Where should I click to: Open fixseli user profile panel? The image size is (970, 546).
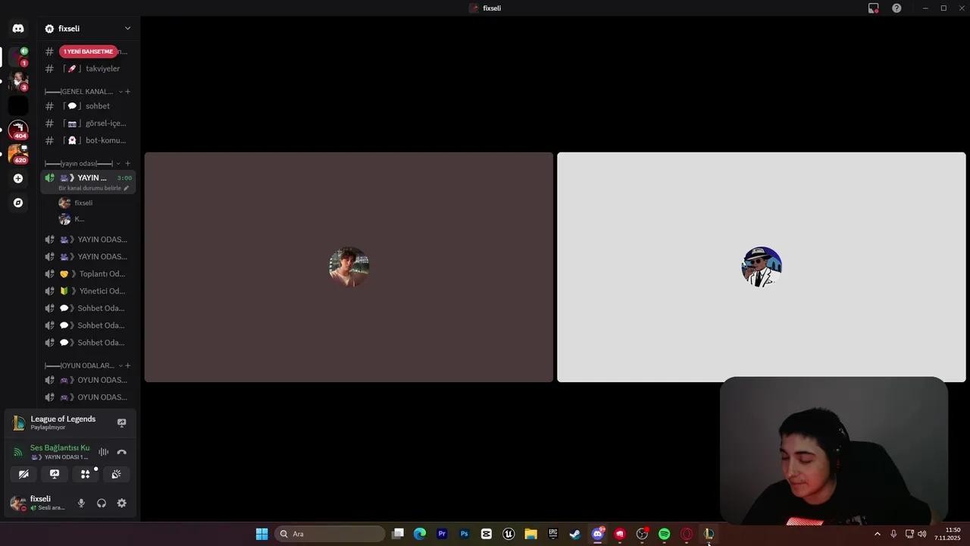point(39,503)
